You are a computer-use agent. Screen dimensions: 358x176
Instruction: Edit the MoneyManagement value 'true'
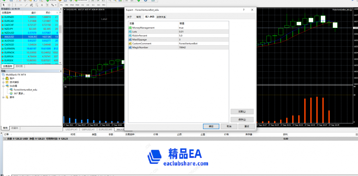pyautogui.click(x=203, y=27)
